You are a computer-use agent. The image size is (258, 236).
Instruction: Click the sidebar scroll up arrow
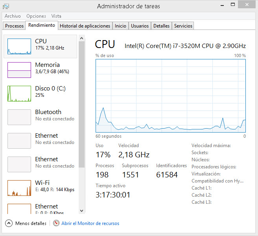(x=82, y=39)
